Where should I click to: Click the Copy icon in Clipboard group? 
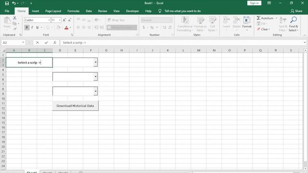[14, 24]
